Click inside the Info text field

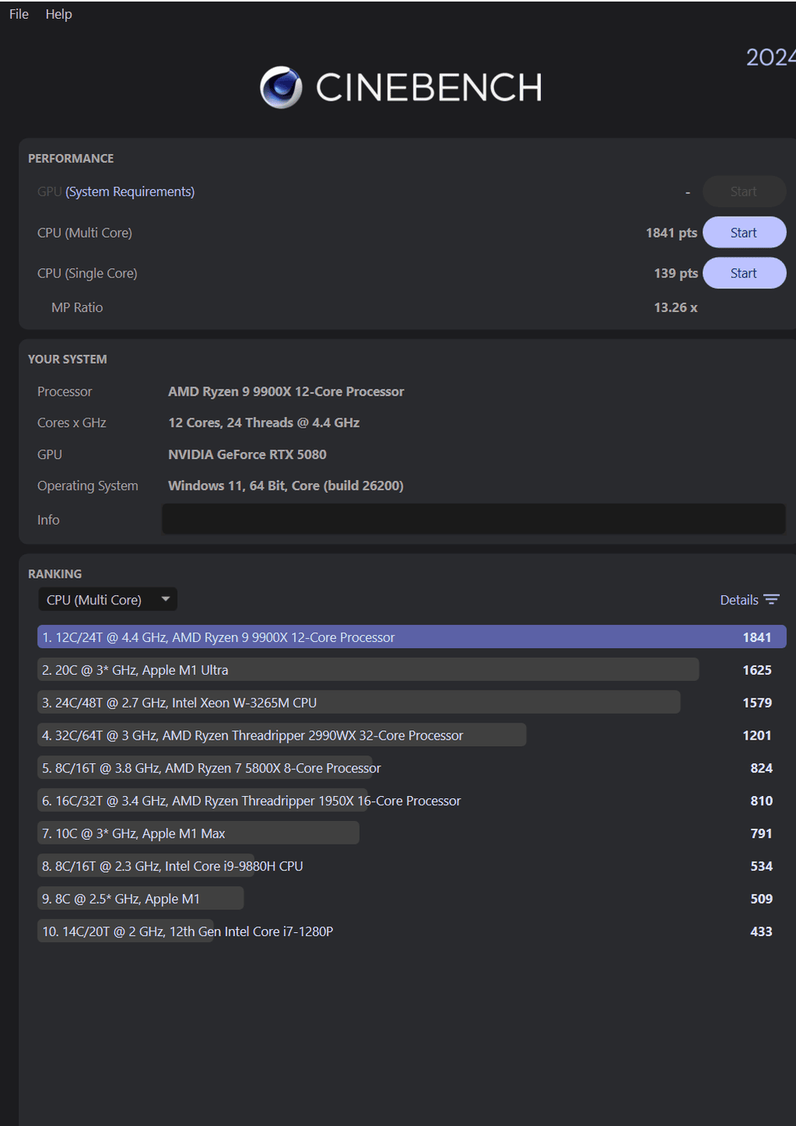(x=473, y=519)
